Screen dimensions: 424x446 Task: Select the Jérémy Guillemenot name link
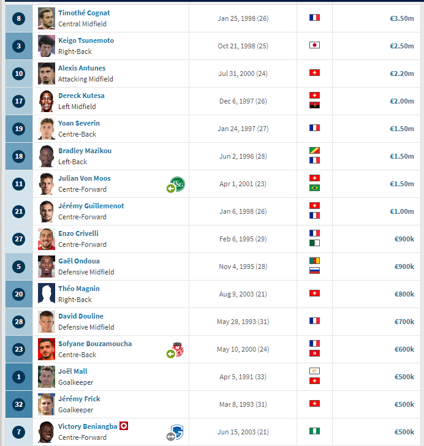click(91, 206)
